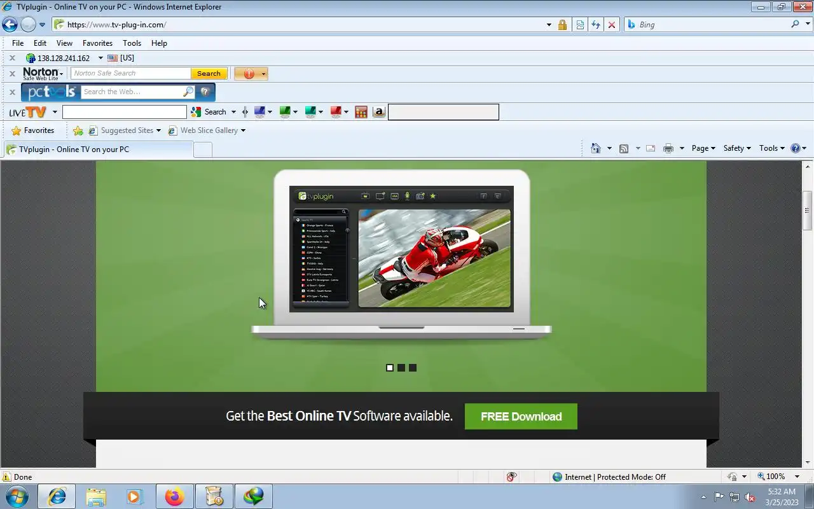Click the PC Tools help question icon

[205, 92]
